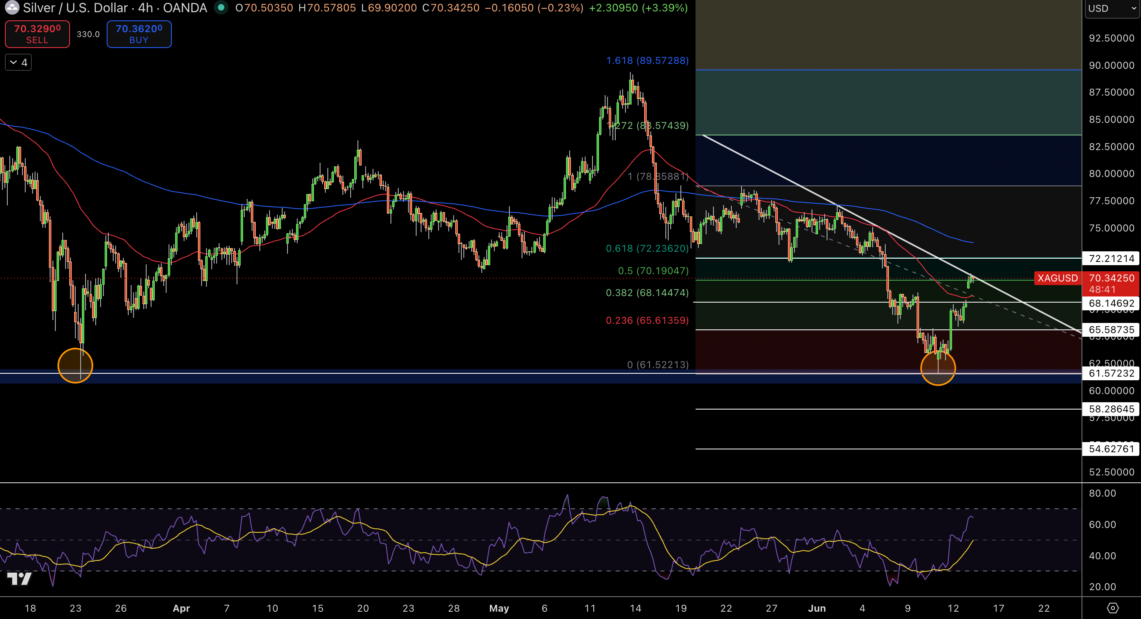Screen dimensions: 1141x619
Task: Click the 48:41 bar countdown timer
Action: tap(1102, 289)
